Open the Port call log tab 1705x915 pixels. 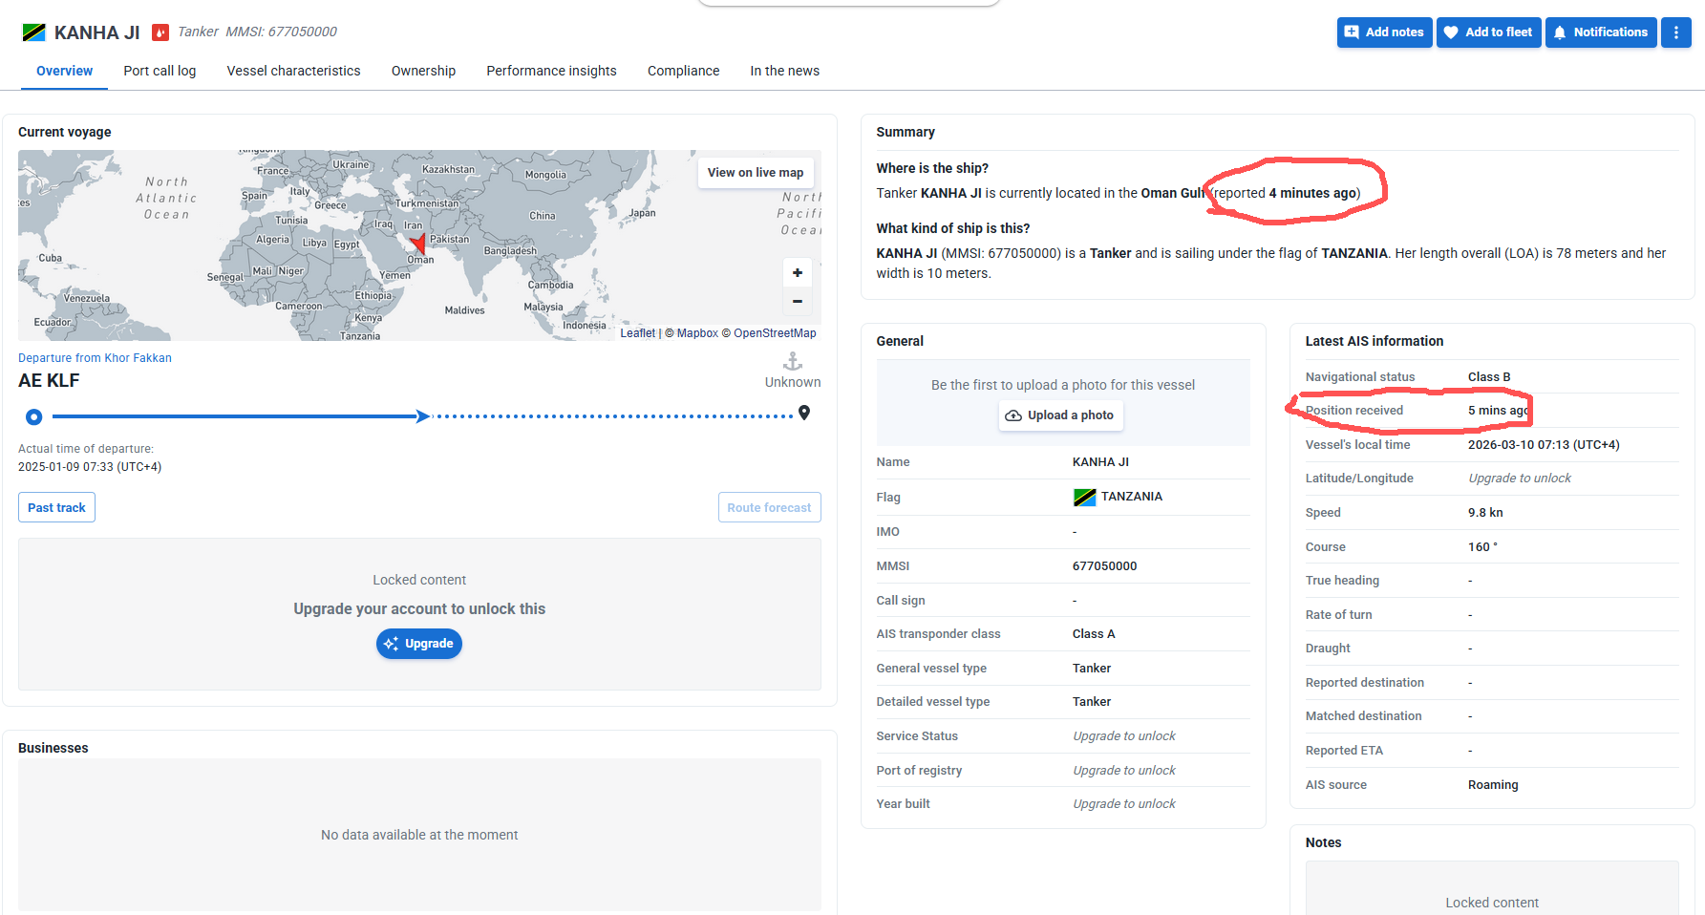160,71
